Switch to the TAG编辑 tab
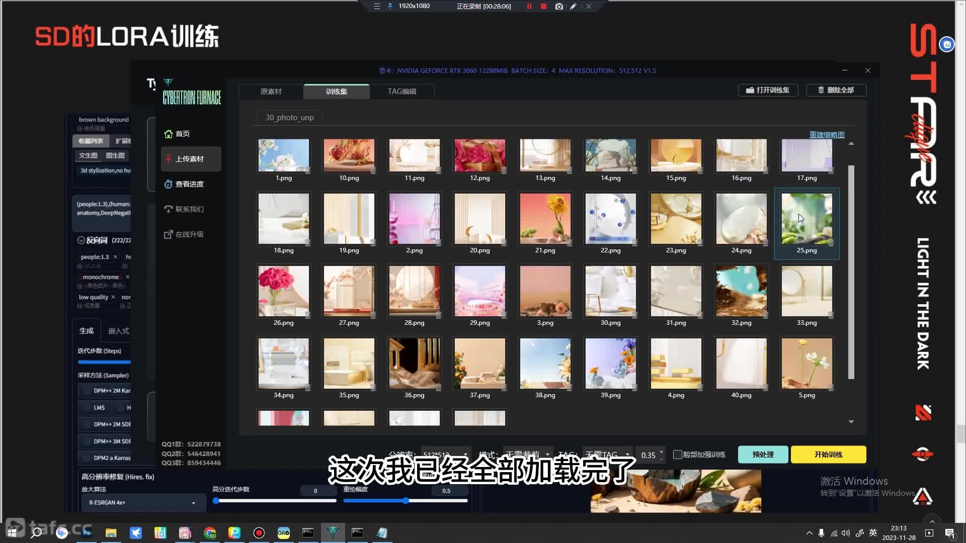Image resolution: width=966 pixels, height=543 pixels. pos(401,92)
